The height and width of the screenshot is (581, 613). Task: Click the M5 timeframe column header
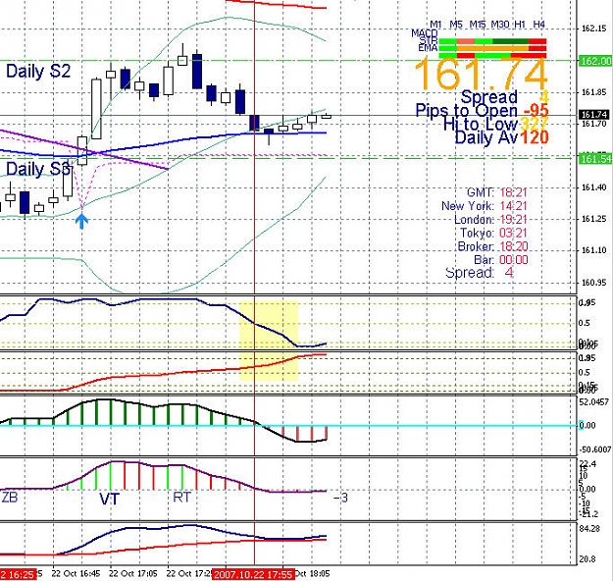[456, 25]
